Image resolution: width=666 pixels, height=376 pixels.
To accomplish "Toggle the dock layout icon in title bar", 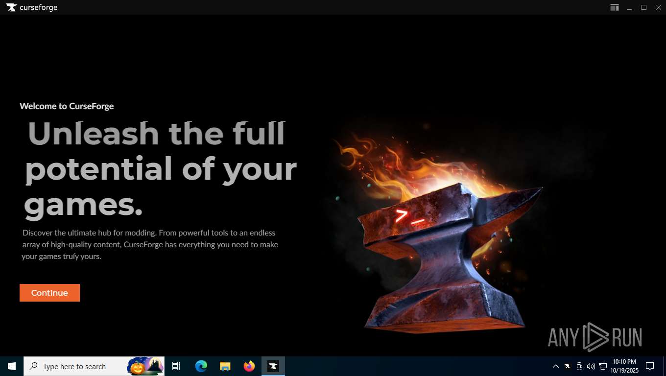I will (x=614, y=7).
